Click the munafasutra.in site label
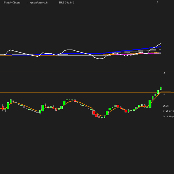The height and width of the screenshot is (174, 174). (x=39, y=3)
